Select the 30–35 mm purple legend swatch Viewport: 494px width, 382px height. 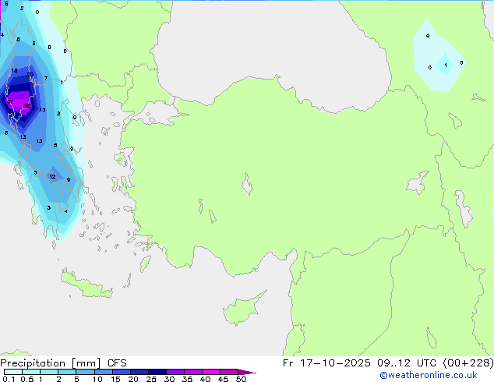pyautogui.click(x=175, y=372)
